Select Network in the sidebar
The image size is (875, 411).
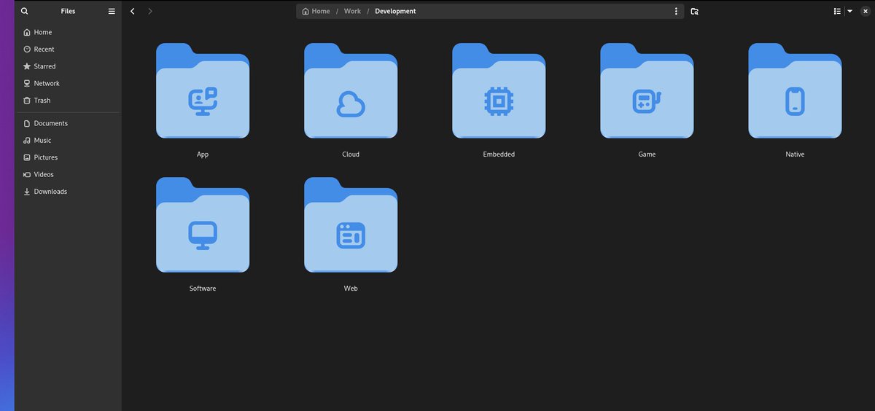tap(68, 83)
